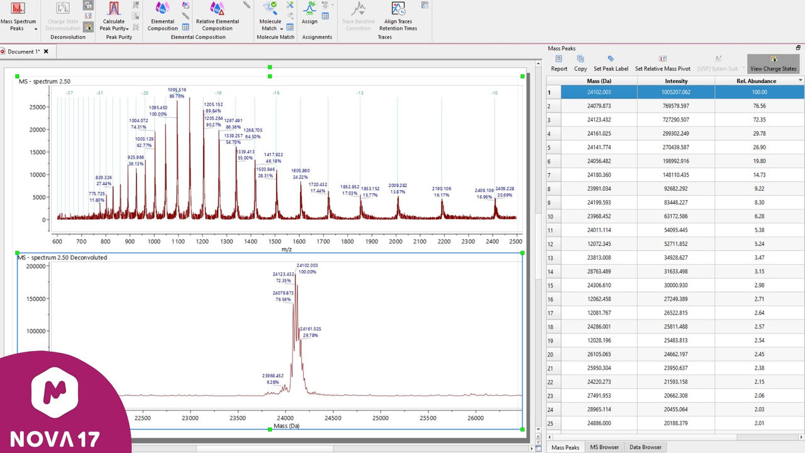Click the Set Peak Label icon
Screen dimensions: 805x453
coord(611,59)
